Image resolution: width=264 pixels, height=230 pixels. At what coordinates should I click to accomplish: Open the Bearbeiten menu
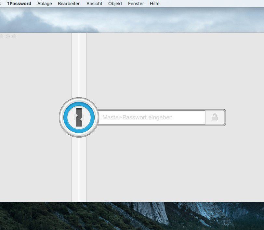(69, 4)
